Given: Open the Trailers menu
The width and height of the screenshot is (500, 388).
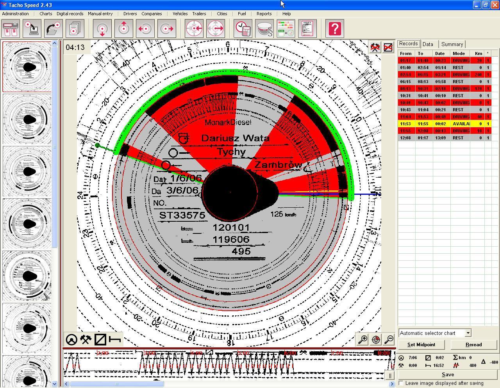Looking at the screenshot, I should coord(199,14).
